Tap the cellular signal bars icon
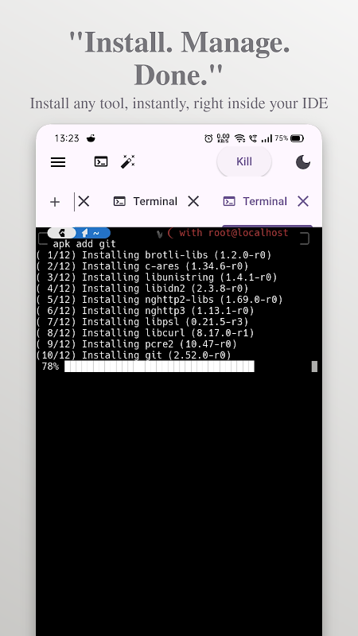 (267, 138)
